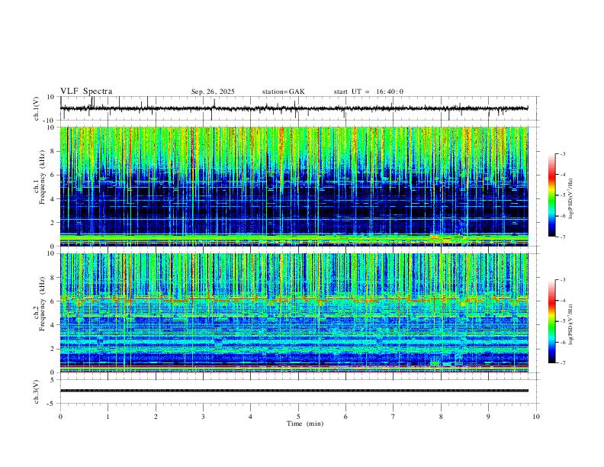604x467 pixels.
Task: Click time axis tick label "5"
Action: coord(298,417)
